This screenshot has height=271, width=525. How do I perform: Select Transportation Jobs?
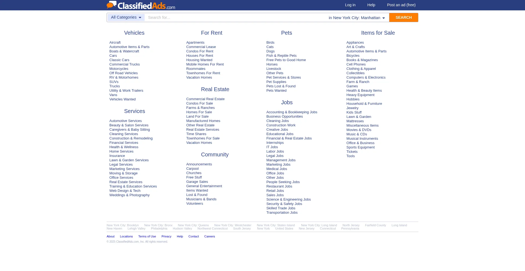(282, 213)
